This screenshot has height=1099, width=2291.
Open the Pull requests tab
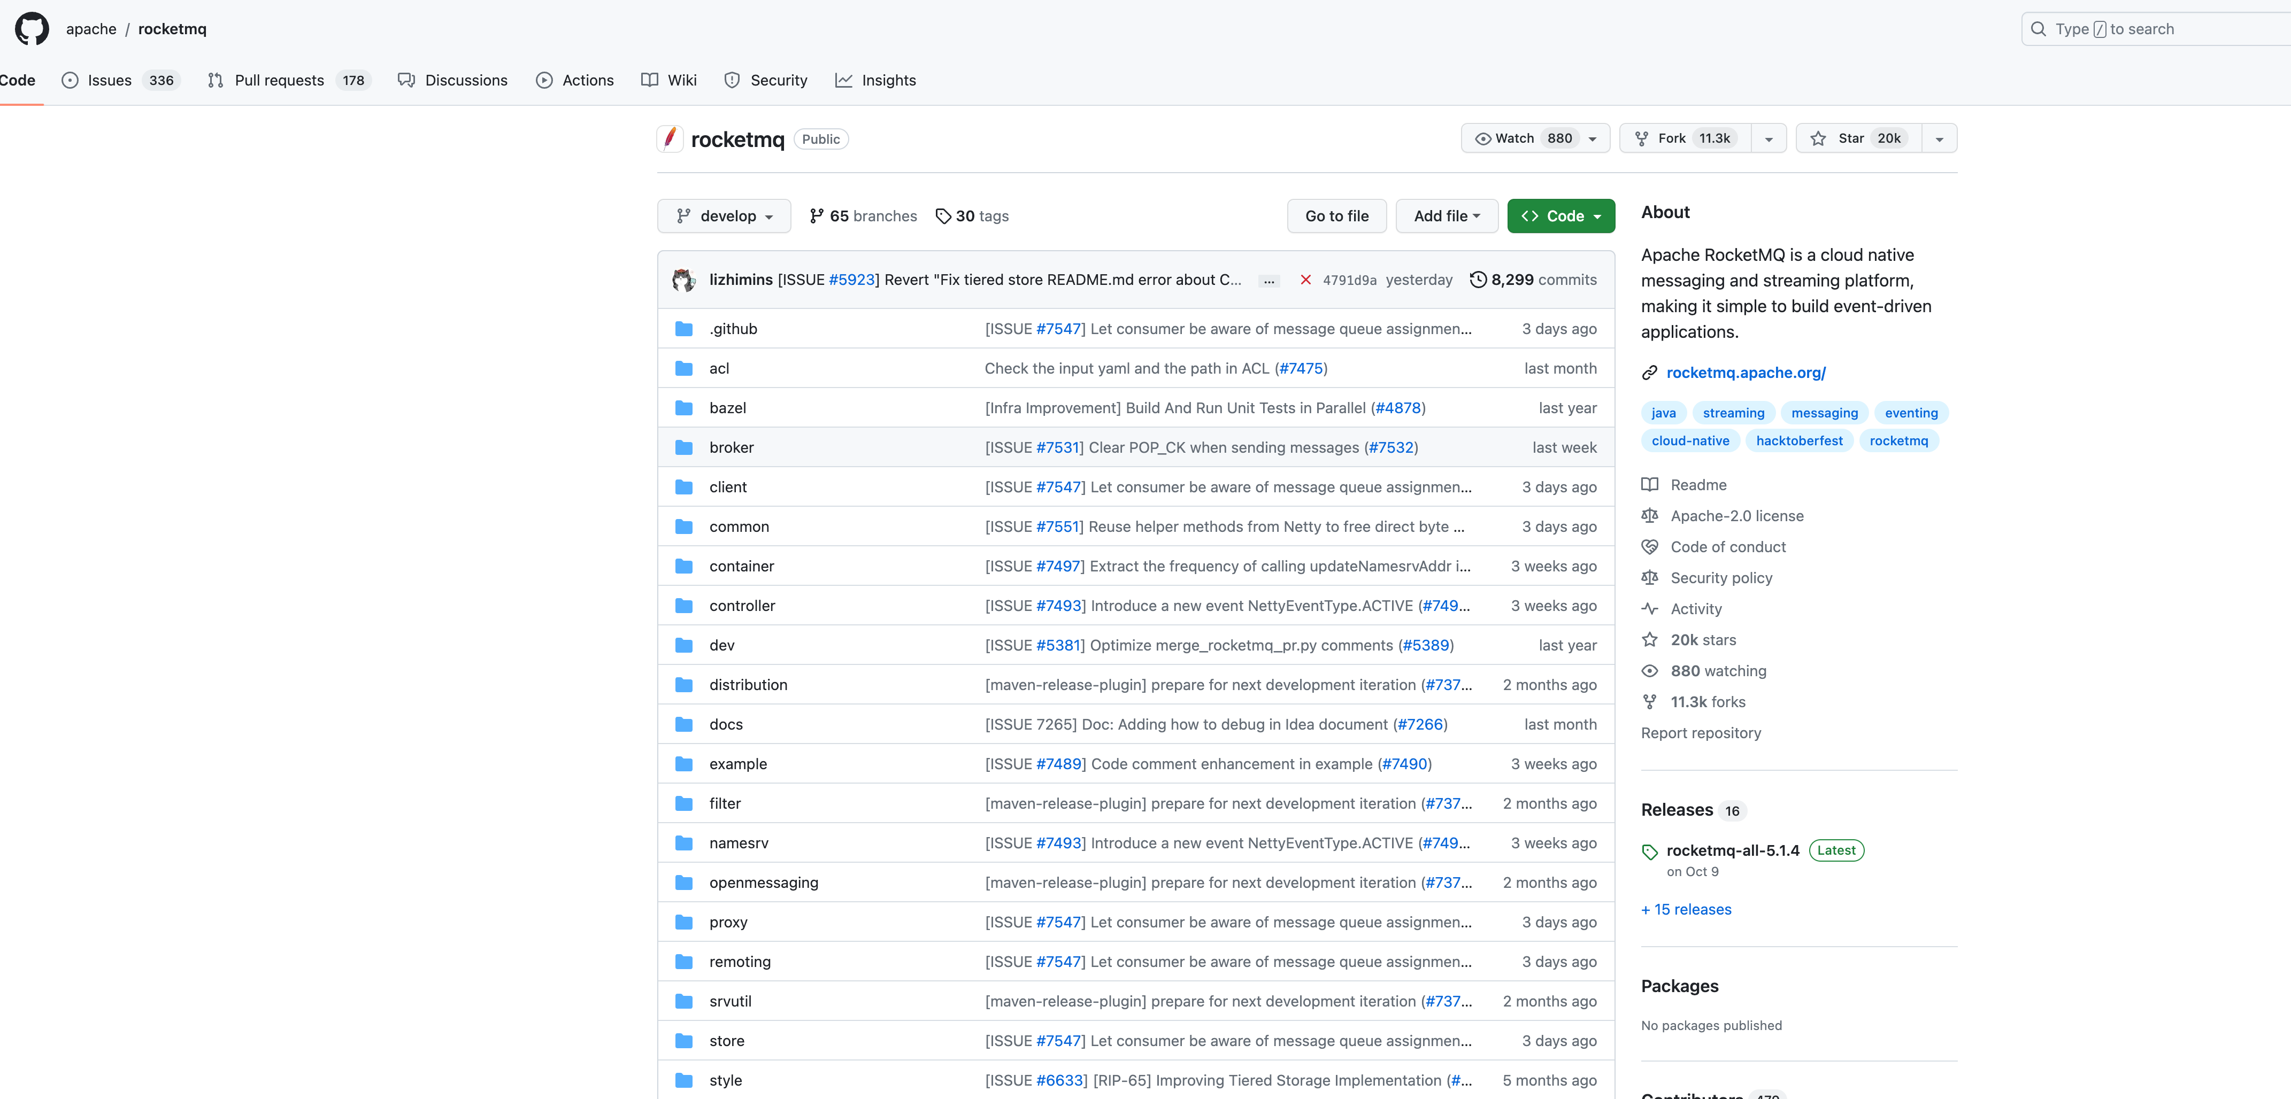[x=288, y=80]
